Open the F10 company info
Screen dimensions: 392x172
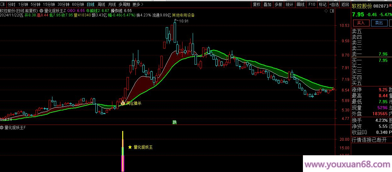point(312,4)
